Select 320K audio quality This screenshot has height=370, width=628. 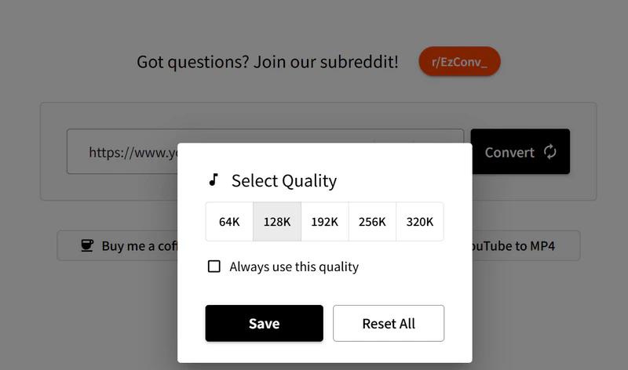click(420, 222)
